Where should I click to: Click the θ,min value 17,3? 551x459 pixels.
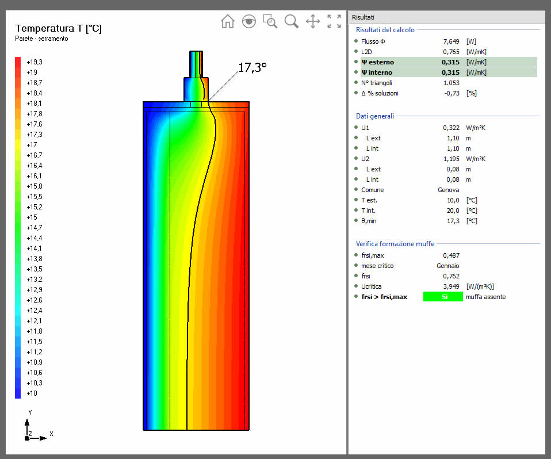453,221
